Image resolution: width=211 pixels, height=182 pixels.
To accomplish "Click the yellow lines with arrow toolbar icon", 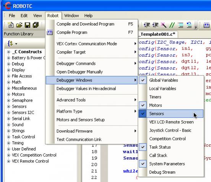I will [189, 25].
